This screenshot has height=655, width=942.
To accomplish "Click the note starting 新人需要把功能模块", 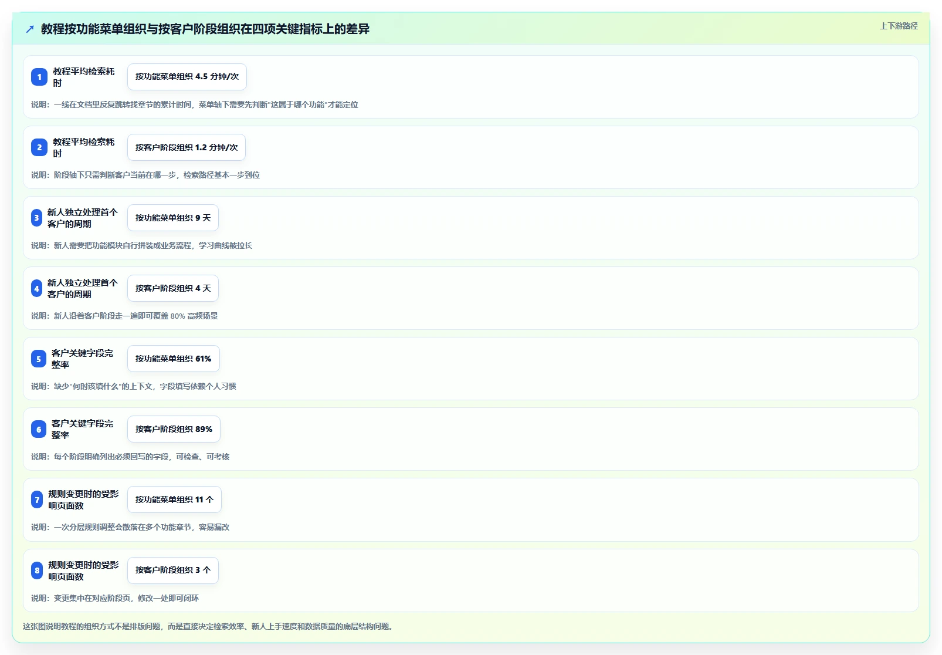I will click(x=142, y=245).
